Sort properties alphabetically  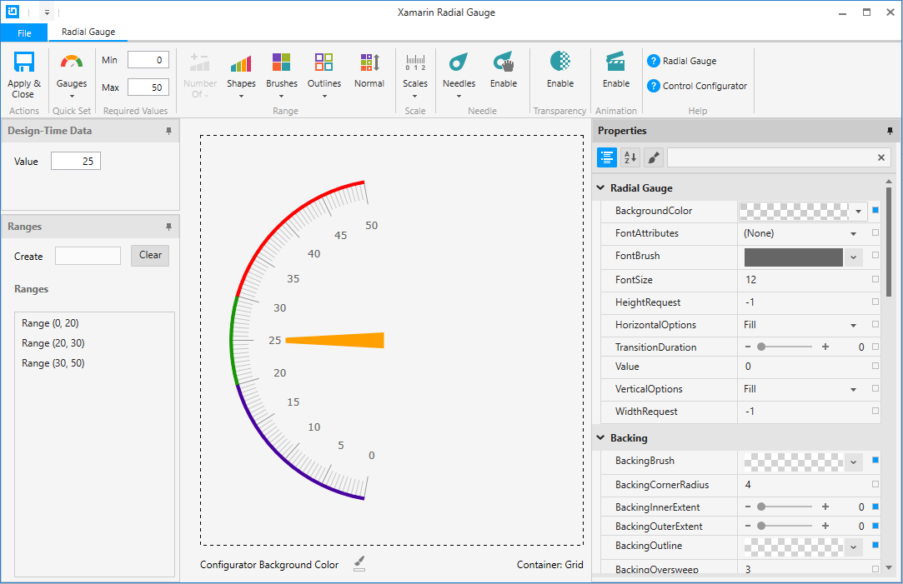tap(630, 157)
